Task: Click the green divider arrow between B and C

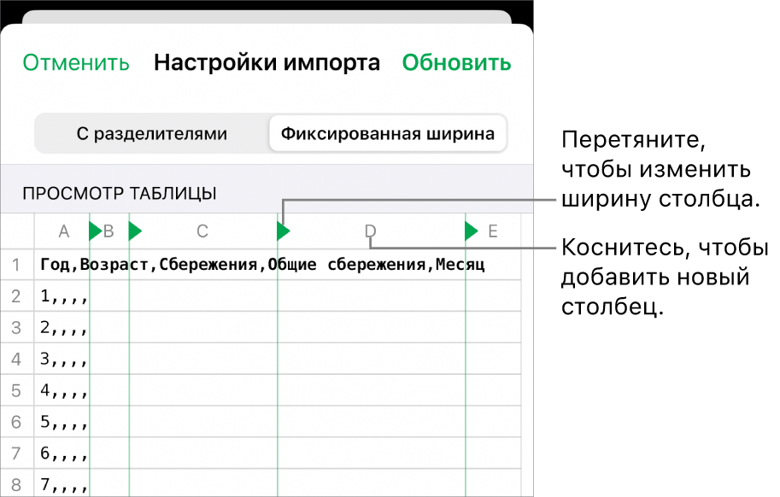Action: 135,231
